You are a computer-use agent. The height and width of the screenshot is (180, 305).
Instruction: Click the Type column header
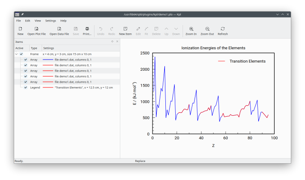pyautogui.click(x=34, y=48)
